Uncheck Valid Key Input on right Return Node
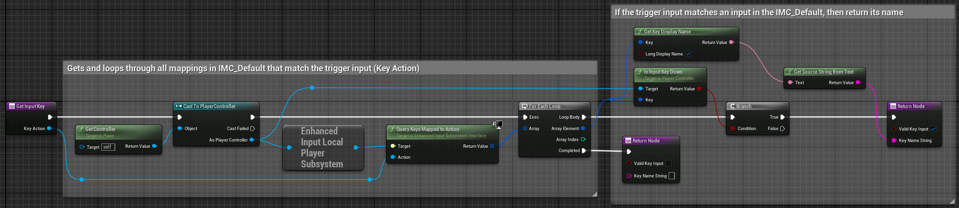The height and width of the screenshot is (208, 959). [933, 129]
